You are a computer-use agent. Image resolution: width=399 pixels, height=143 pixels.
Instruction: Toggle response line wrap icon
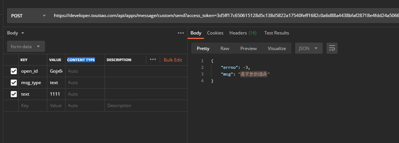pyautogui.click(x=332, y=48)
